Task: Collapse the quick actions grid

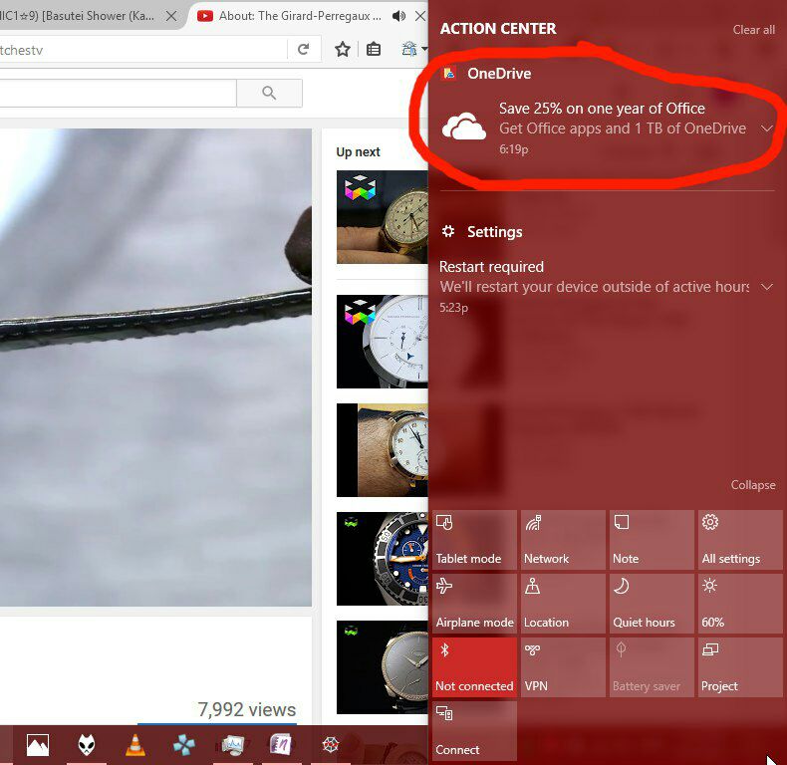Action: click(x=752, y=485)
